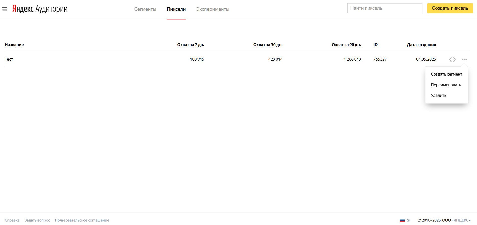
Task: Focus the Найти пиксель search field
Action: [x=384, y=8]
